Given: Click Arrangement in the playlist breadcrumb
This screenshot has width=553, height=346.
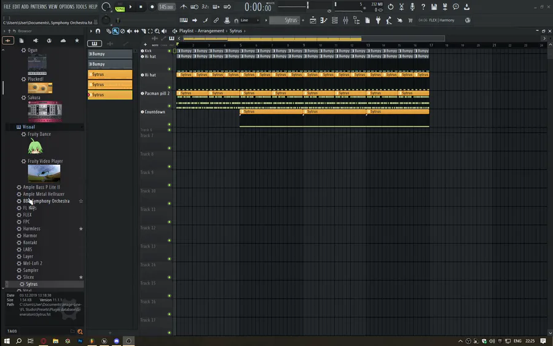Looking at the screenshot, I should [x=211, y=31].
